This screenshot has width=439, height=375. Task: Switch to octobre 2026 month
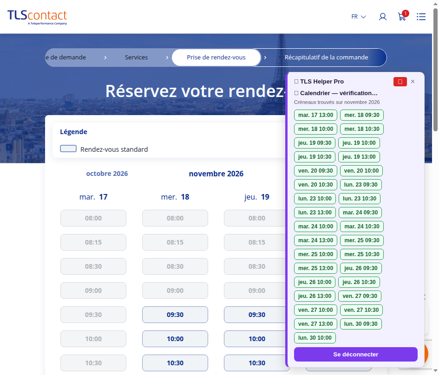[107, 174]
